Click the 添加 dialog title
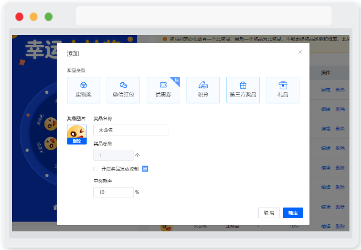The image size is (361, 250). click(73, 54)
